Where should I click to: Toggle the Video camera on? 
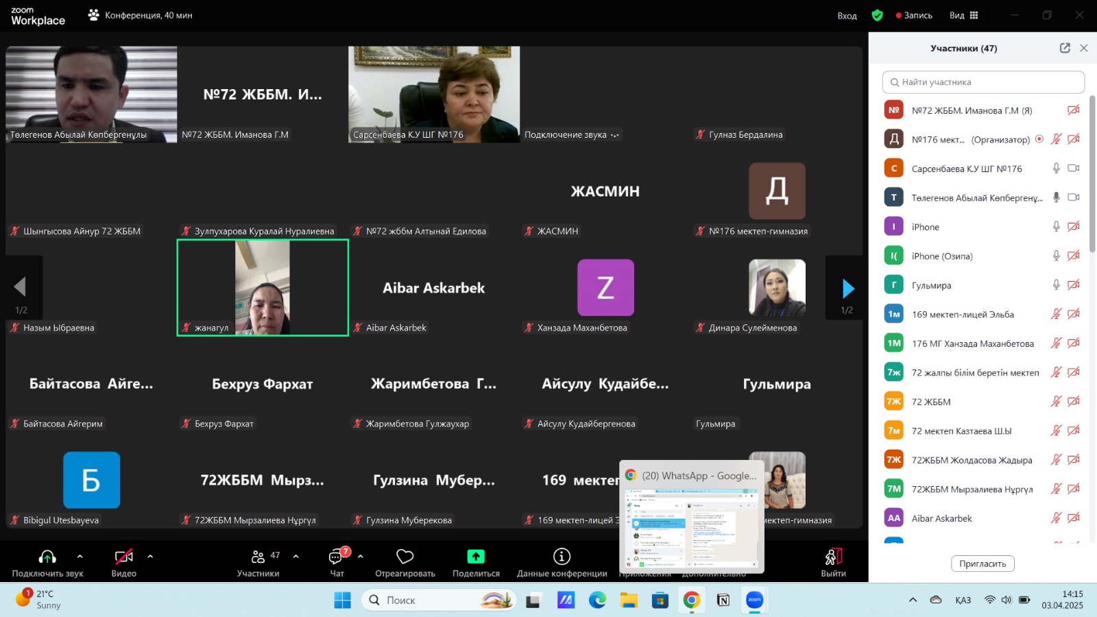(x=123, y=557)
